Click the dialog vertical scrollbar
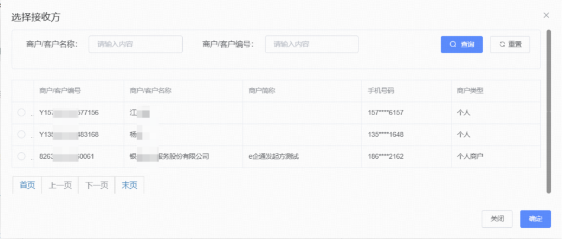The height and width of the screenshot is (239, 562). (548, 112)
